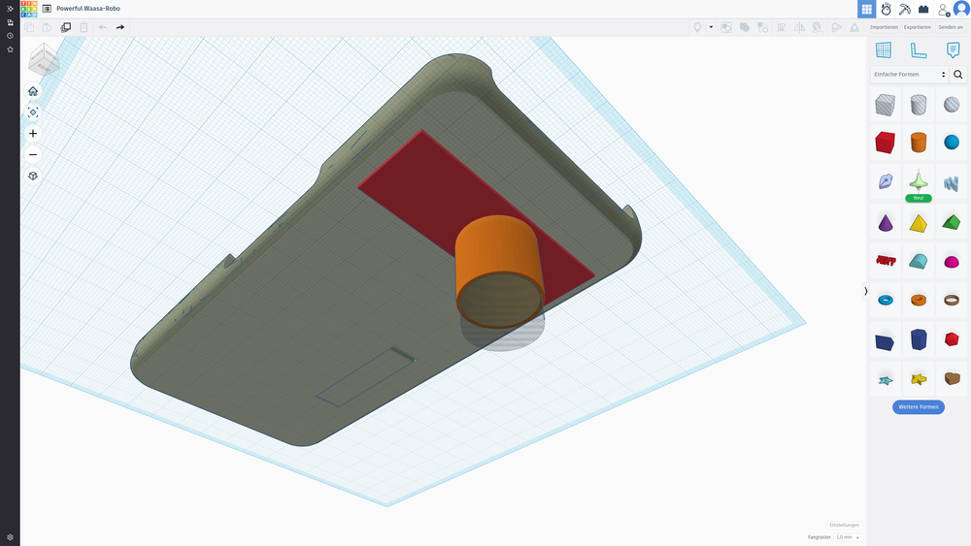Open the Einfache Formen shape category dropdown

click(x=909, y=75)
